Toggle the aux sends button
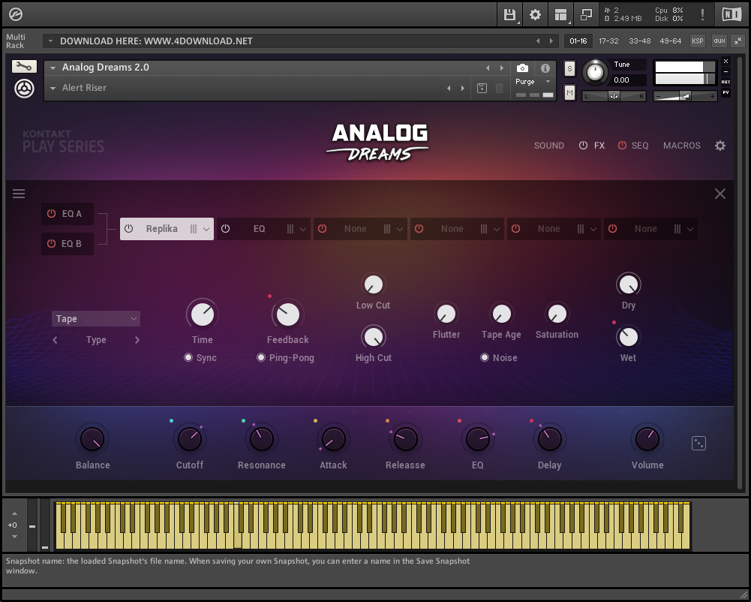The height and width of the screenshot is (602, 751). coord(719,41)
